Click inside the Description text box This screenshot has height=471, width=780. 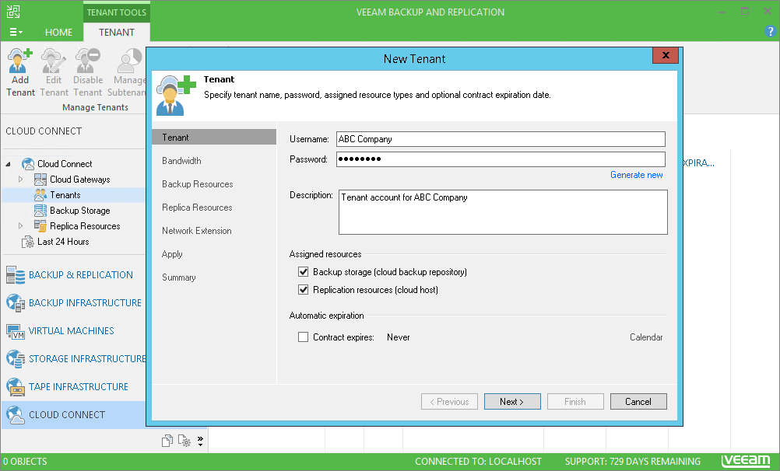coord(502,212)
